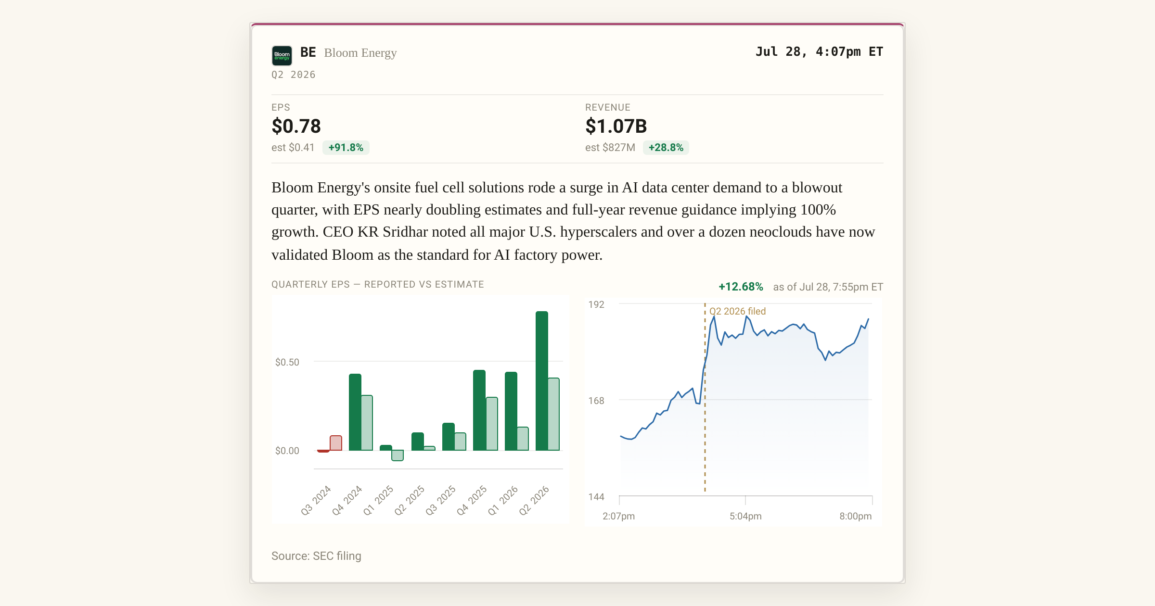Click the 2:07pm time axis label
Screen dimensions: 1155x606
click(x=618, y=516)
